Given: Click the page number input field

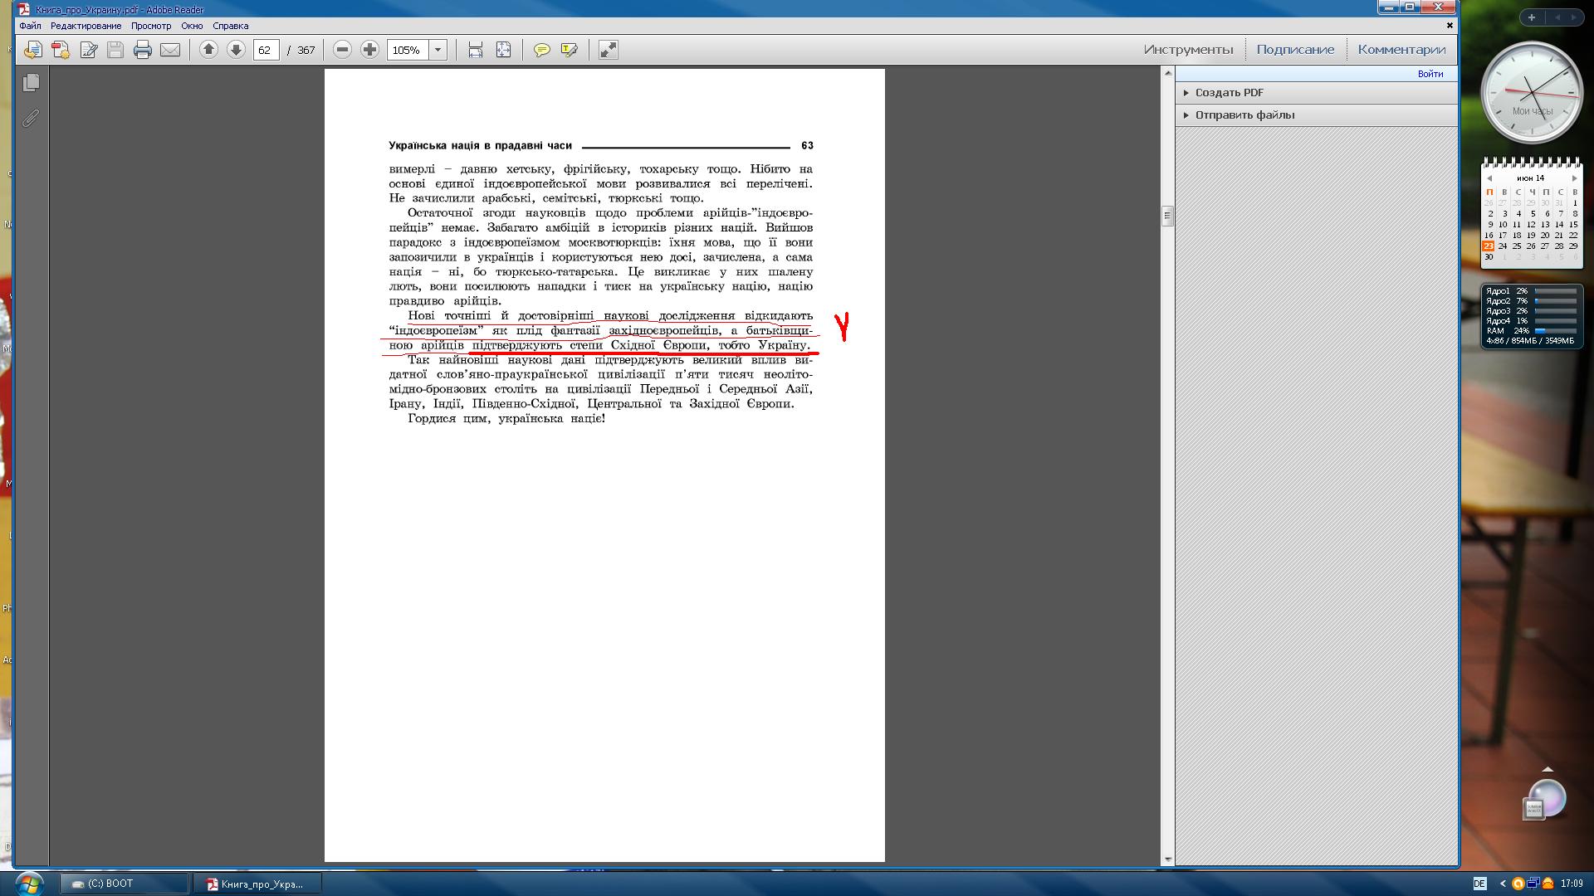Looking at the screenshot, I should point(266,50).
